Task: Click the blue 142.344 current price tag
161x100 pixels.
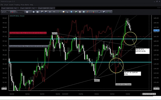Action: 156,30
